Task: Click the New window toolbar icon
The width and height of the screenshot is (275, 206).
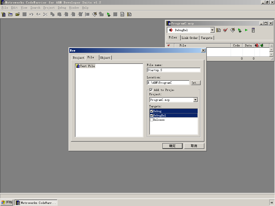Action: 10,14
